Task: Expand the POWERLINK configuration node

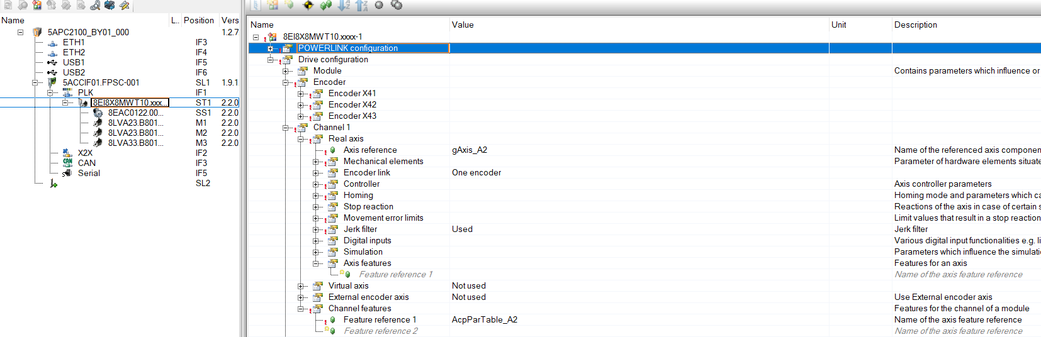Action: pos(271,48)
